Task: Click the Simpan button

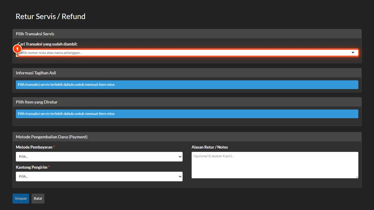Action: (21, 199)
